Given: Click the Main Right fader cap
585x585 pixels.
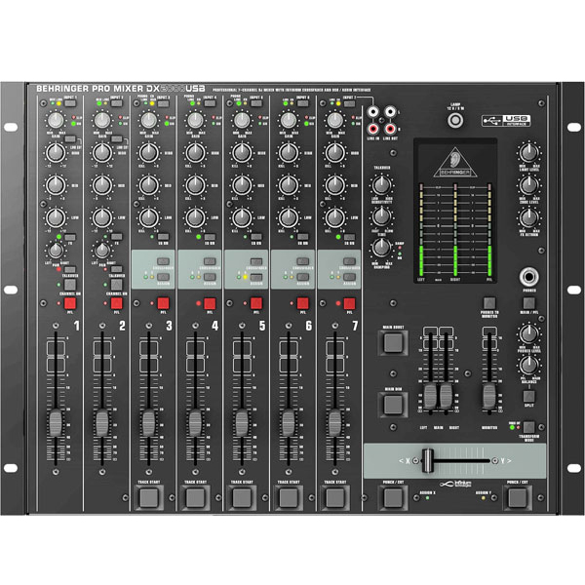Looking at the screenshot, I should (x=447, y=397).
